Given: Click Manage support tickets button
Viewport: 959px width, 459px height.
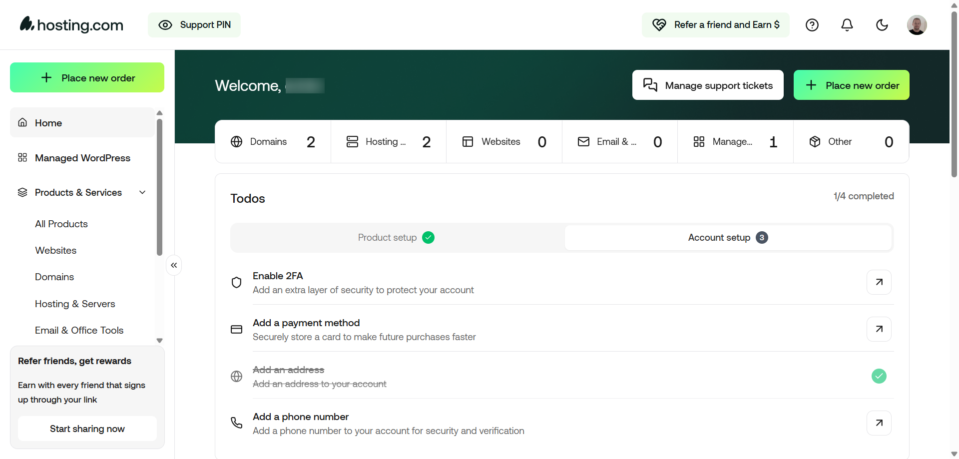Looking at the screenshot, I should pyautogui.click(x=708, y=85).
